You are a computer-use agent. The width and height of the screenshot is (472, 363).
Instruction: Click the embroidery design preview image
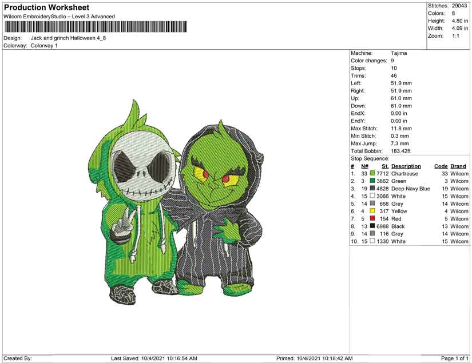176,202
